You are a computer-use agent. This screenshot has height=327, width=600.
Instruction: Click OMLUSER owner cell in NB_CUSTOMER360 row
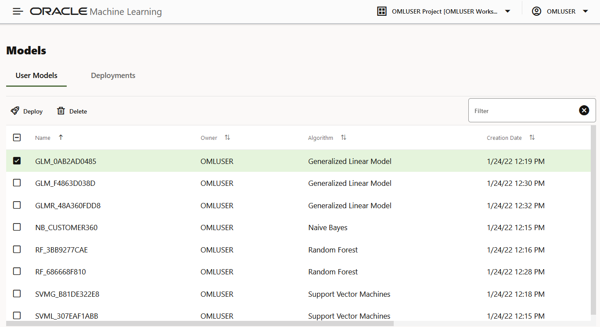[217, 227]
